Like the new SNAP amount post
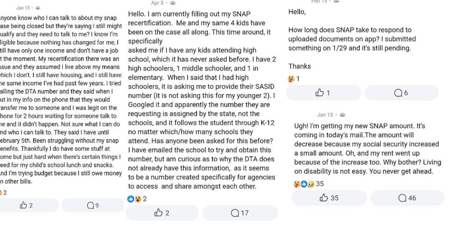Screen dimensions: 451x225 329,198
